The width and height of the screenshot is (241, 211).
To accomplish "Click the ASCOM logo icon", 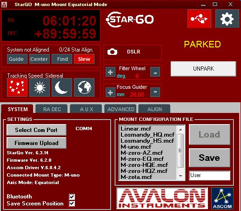I will 222,198.
